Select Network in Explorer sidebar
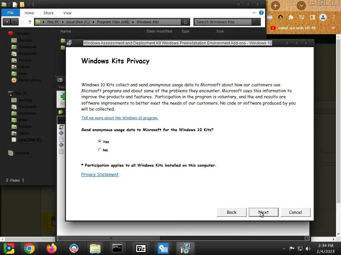This screenshot has width=341, height=255. click(x=22, y=153)
